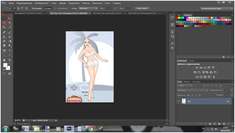
Task: Switch to 50s Dress Up Game1.jpg tab
Action: pos(108,13)
